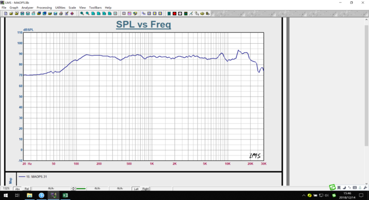
Task: Click the Open library folder icon
Action: click(10, 13)
